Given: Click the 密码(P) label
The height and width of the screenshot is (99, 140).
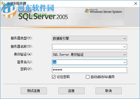Looking at the screenshot, I should click(27, 69).
